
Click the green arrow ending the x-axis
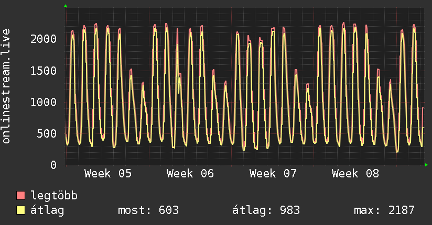click(427, 165)
